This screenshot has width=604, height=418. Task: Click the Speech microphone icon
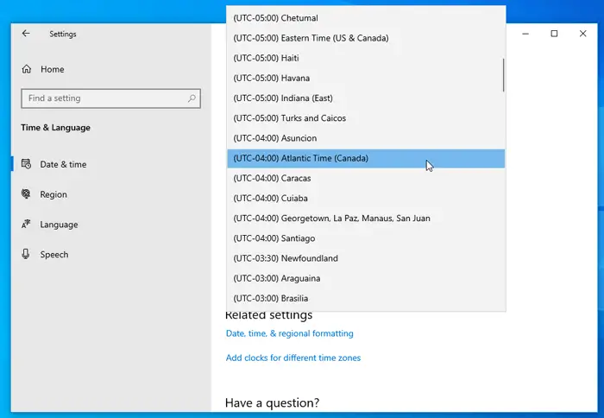(x=26, y=254)
